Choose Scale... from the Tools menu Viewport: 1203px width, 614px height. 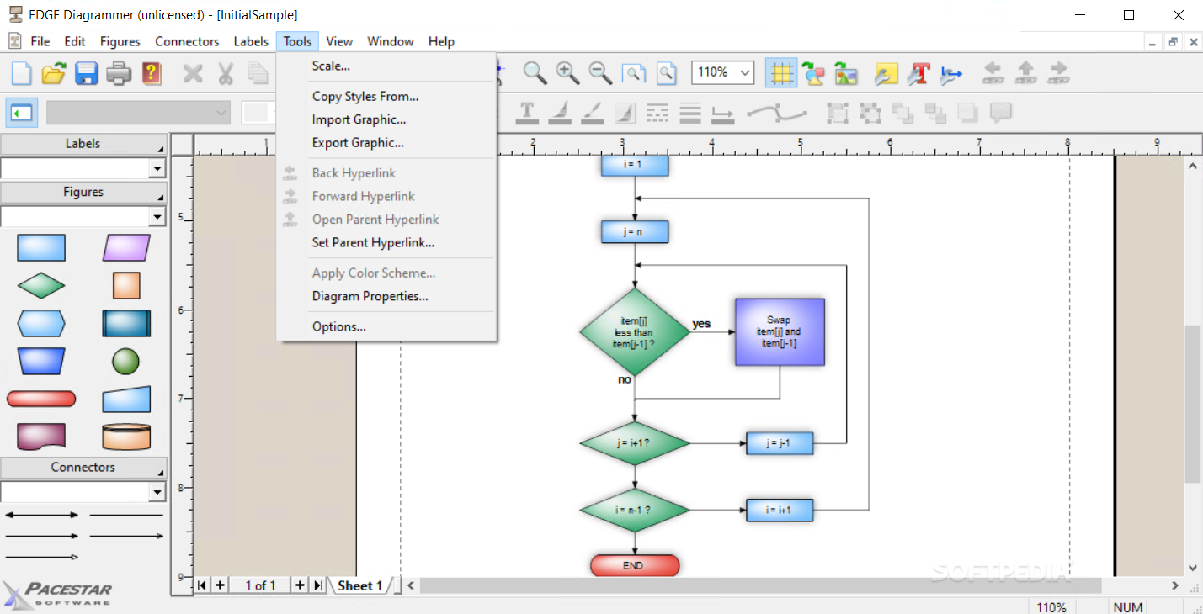pyautogui.click(x=331, y=66)
